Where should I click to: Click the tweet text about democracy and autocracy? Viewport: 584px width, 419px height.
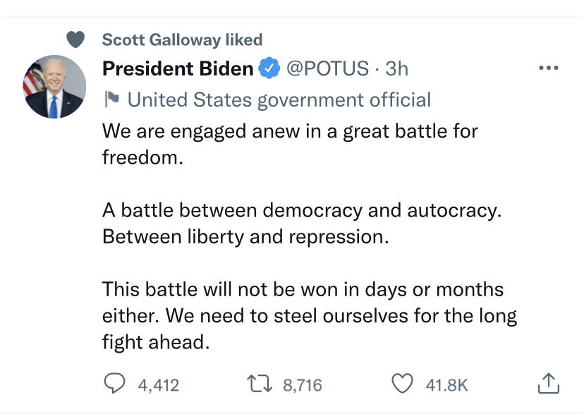point(302,223)
